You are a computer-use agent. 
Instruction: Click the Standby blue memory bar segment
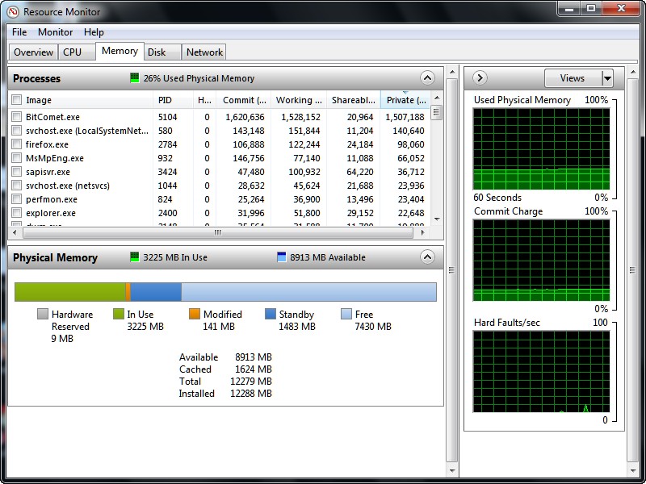tap(156, 292)
